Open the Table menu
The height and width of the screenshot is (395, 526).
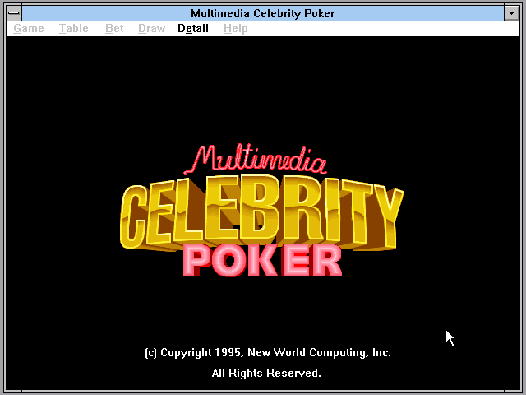pos(74,29)
